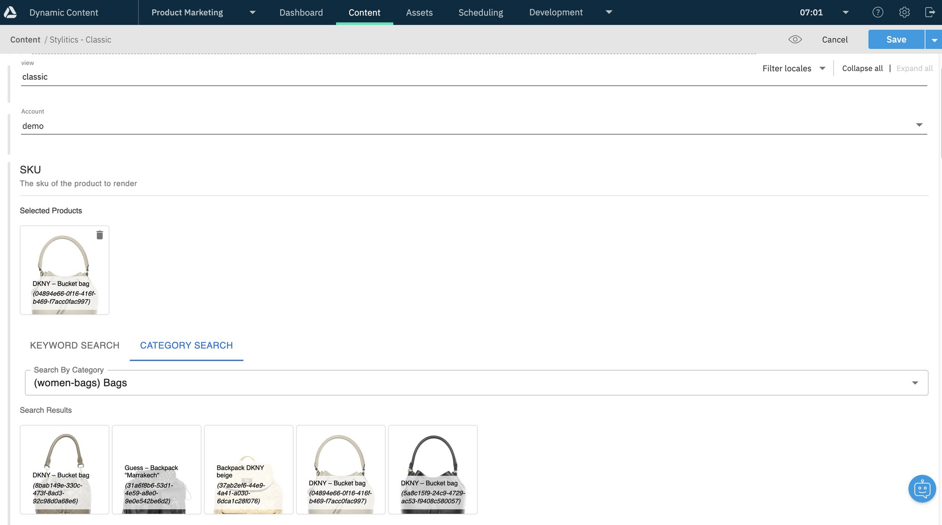This screenshot has width=942, height=525.
Task: Go to the Dashboard tab
Action: [x=301, y=13]
